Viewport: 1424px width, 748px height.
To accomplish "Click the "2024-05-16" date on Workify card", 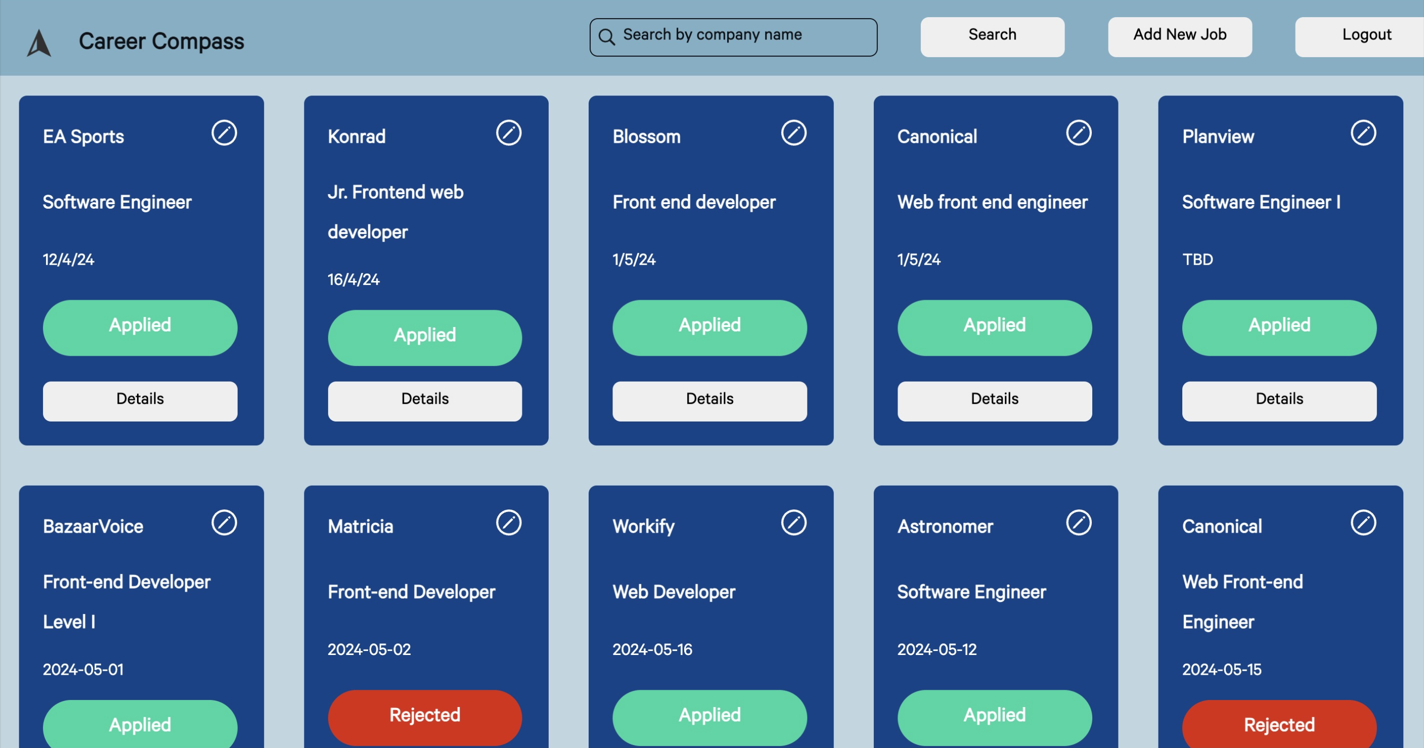I will coord(652,649).
